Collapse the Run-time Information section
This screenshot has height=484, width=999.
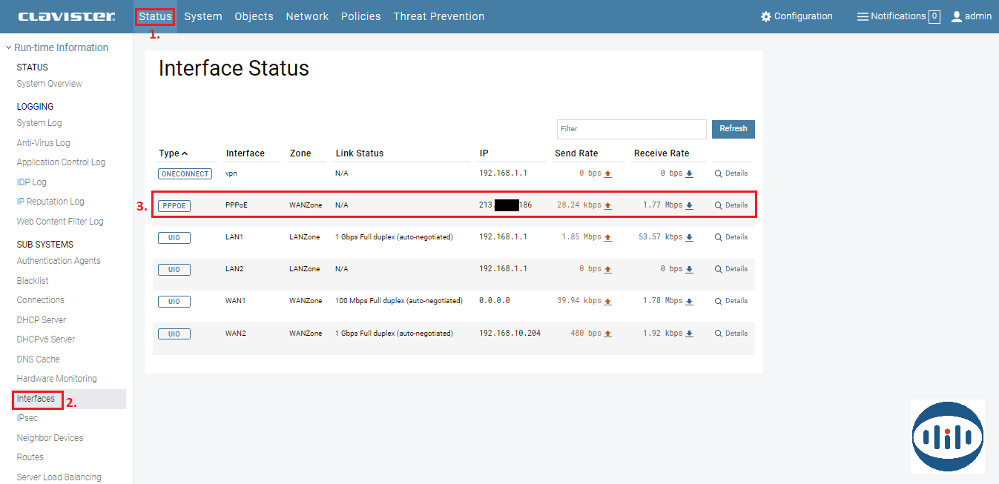(9, 47)
